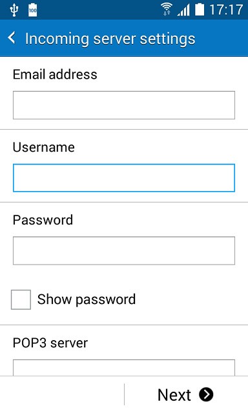Viewport: 248px width, 413px height.
Task: Tap the Incoming server settings title
Action: 110,39
